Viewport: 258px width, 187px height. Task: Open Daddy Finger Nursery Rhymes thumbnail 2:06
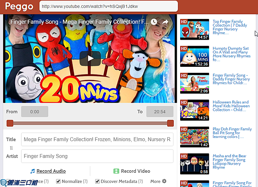point(194,83)
